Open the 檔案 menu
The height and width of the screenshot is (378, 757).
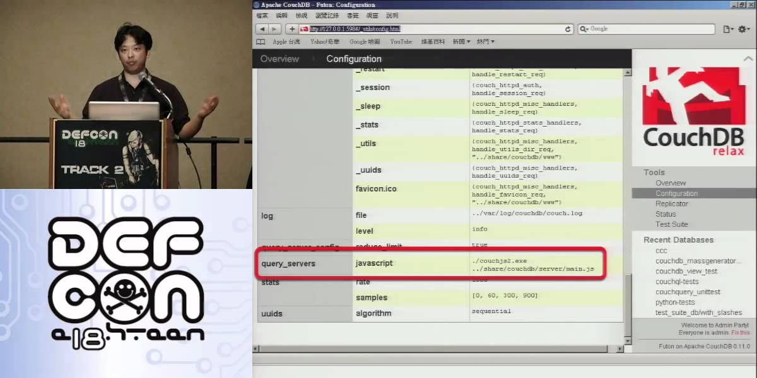(x=262, y=16)
